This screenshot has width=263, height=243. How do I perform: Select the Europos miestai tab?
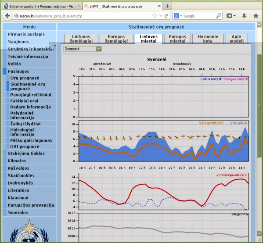coord(177,39)
